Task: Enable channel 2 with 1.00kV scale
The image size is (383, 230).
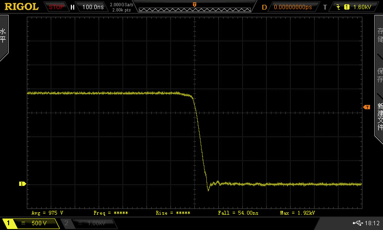Action: [x=90, y=223]
